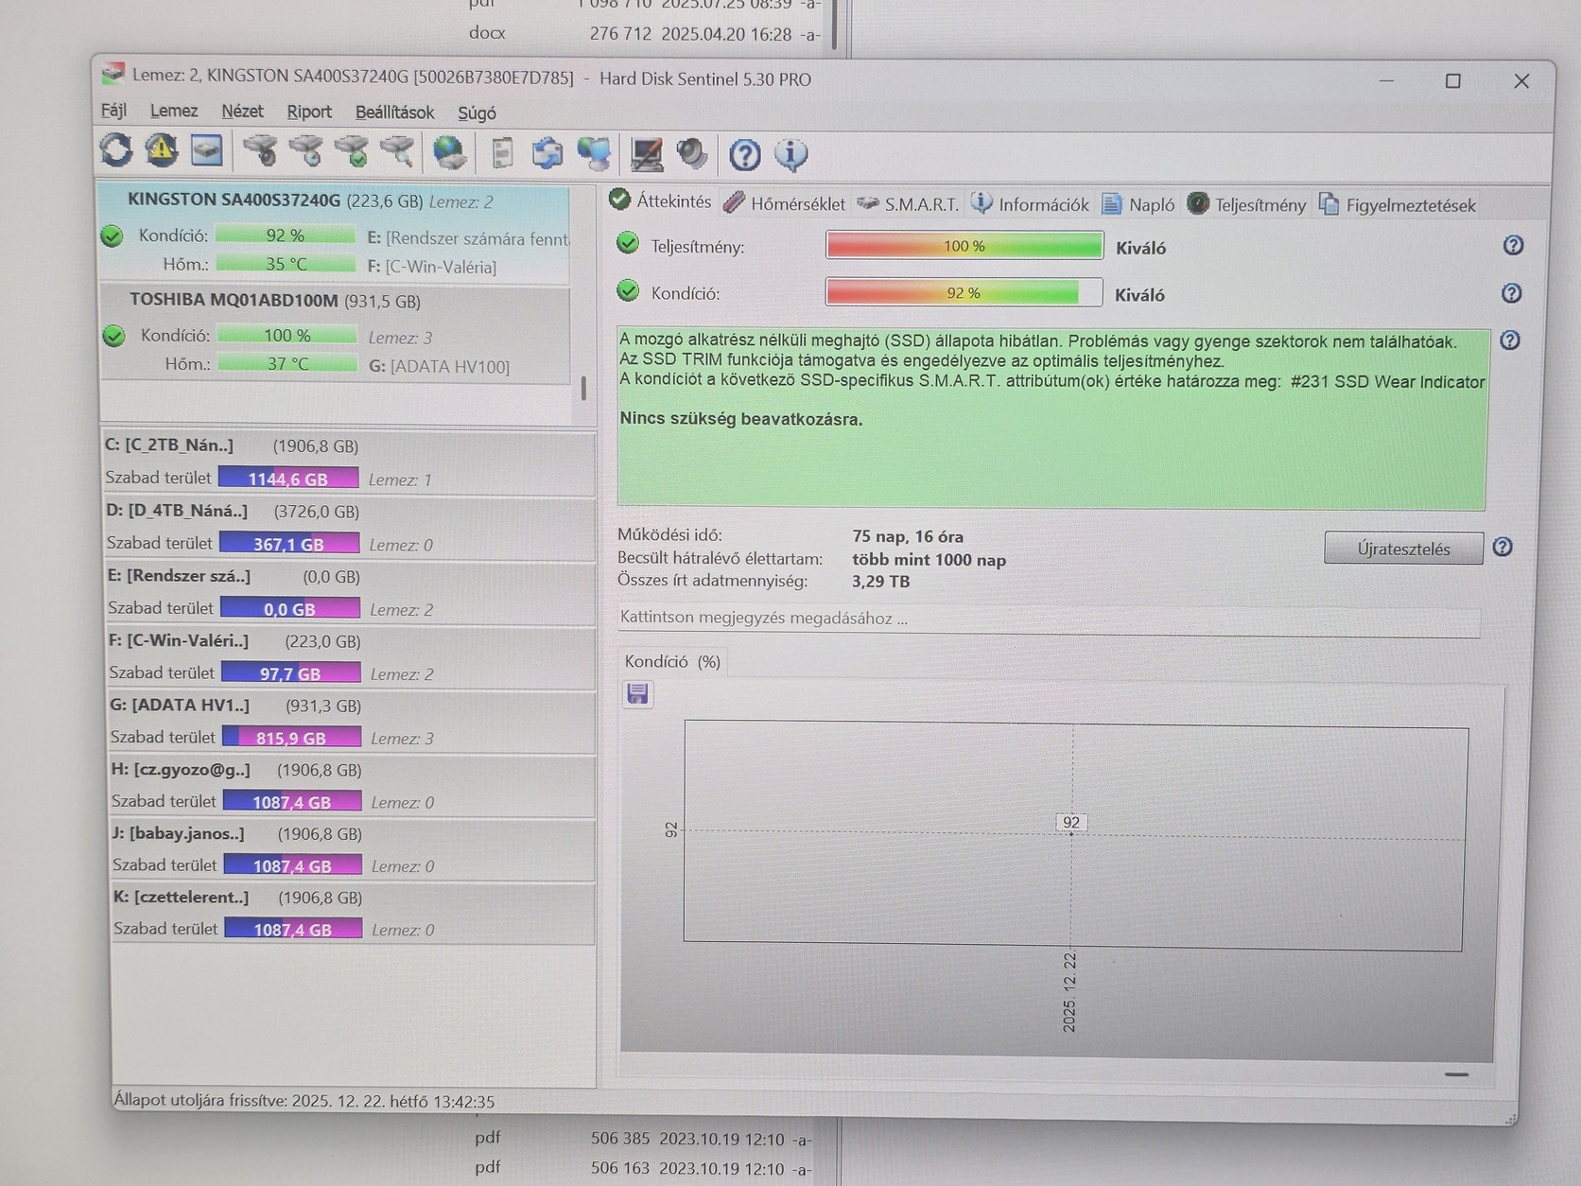
Task: Click the docx row in background file list
Action: pyautogui.click(x=643, y=34)
